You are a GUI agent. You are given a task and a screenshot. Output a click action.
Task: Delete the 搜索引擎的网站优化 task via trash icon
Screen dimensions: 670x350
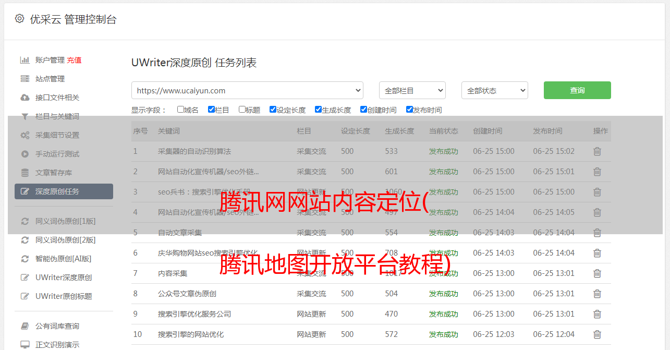(597, 334)
